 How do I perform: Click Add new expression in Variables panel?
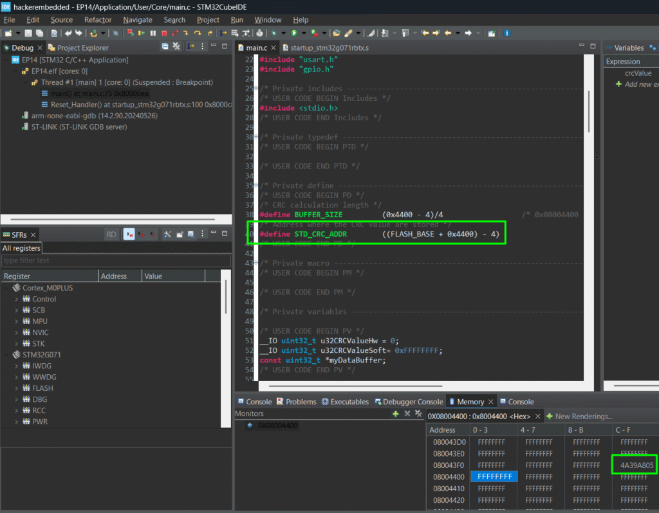click(641, 84)
